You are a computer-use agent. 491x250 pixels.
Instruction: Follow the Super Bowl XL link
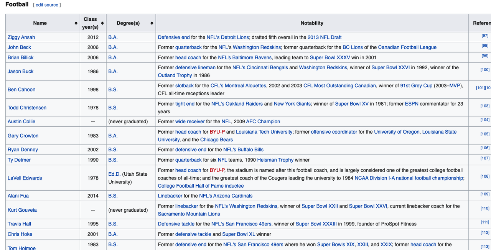point(239,234)
